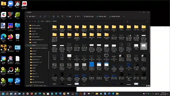Click the Cut scissors icon in toolbar

(x=40, y=17)
